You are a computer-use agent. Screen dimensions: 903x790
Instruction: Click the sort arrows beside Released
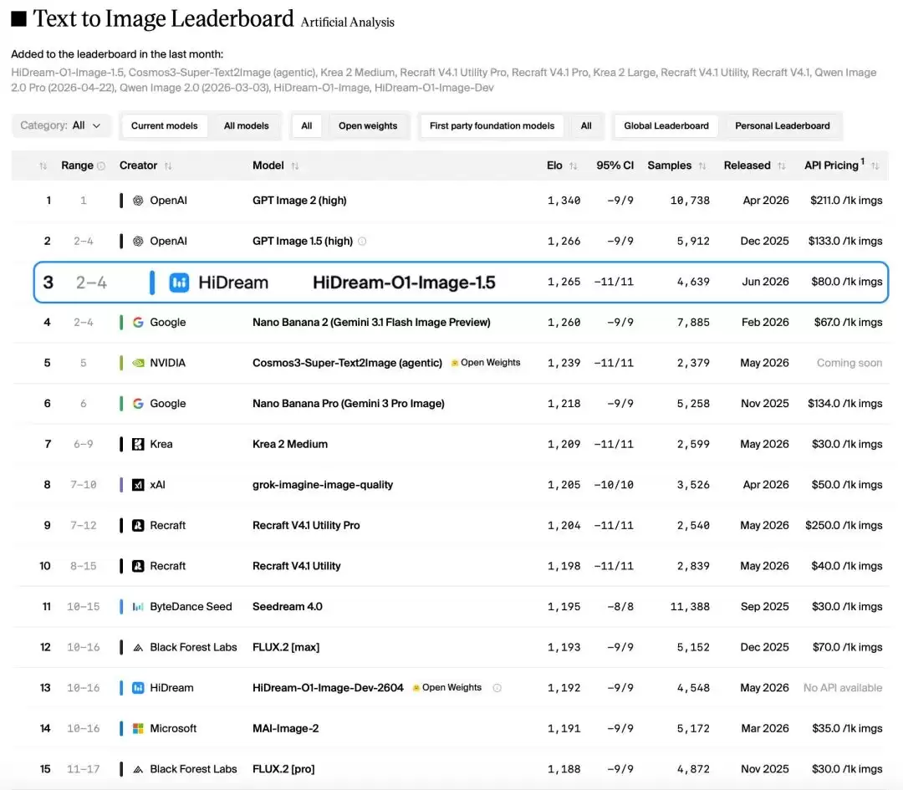coord(782,166)
